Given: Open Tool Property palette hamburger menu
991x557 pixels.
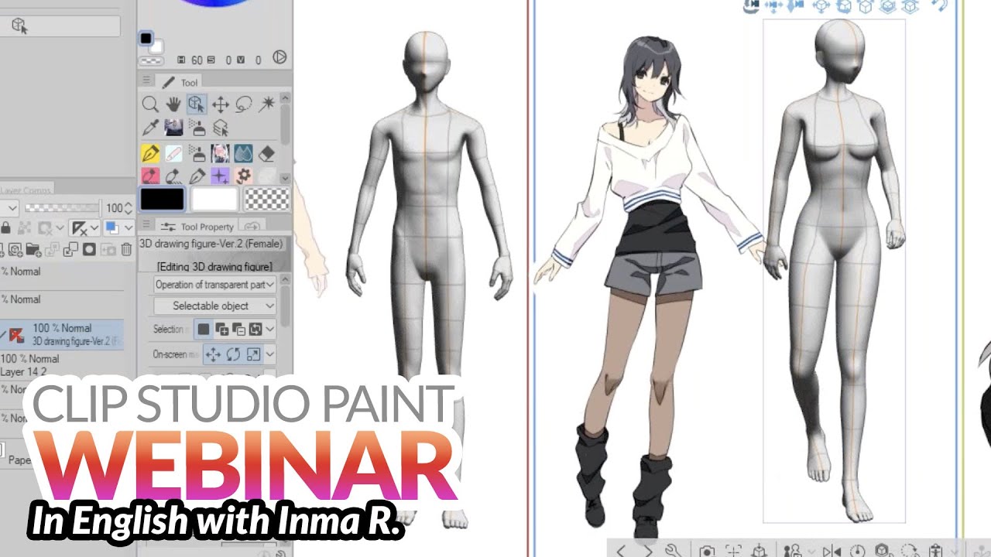Looking at the screenshot, I should click(146, 225).
